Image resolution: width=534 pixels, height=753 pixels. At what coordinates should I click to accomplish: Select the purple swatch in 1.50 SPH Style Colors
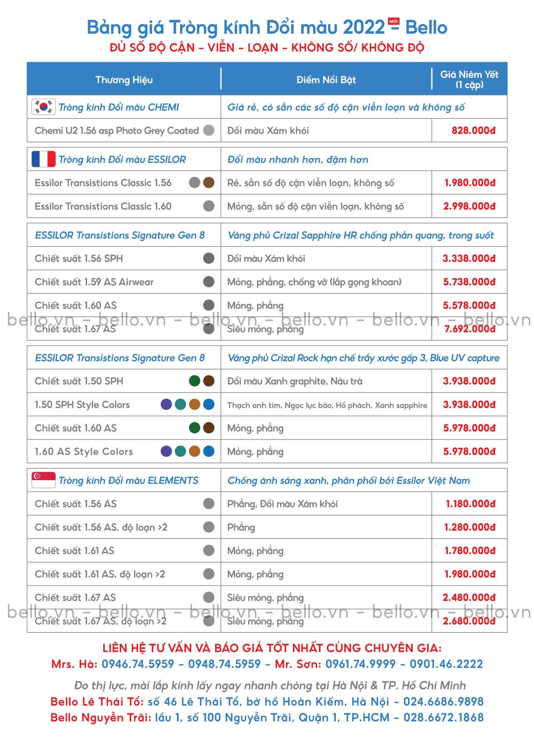[166, 404]
